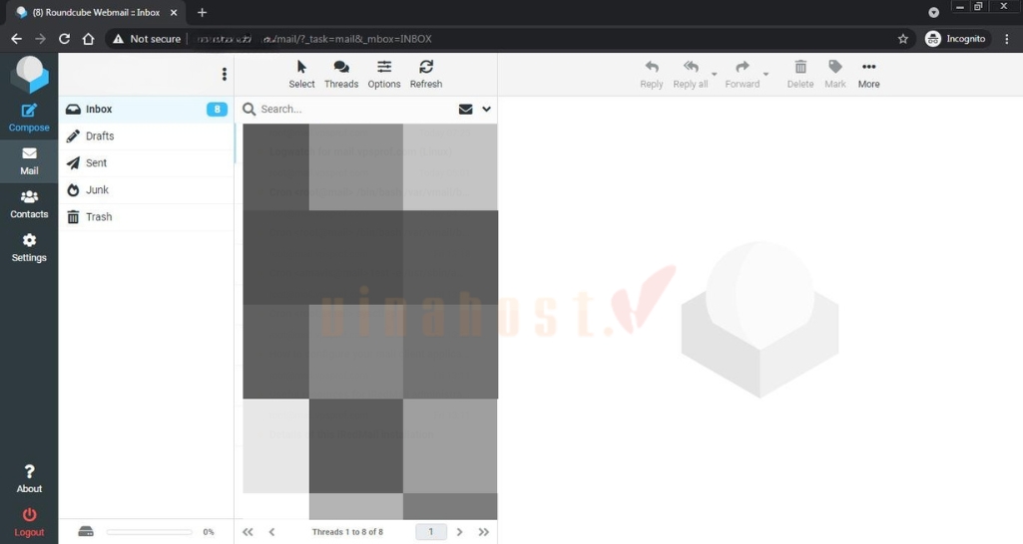Click the search magnifier icon
This screenshot has width=1023, height=544.
(x=249, y=109)
